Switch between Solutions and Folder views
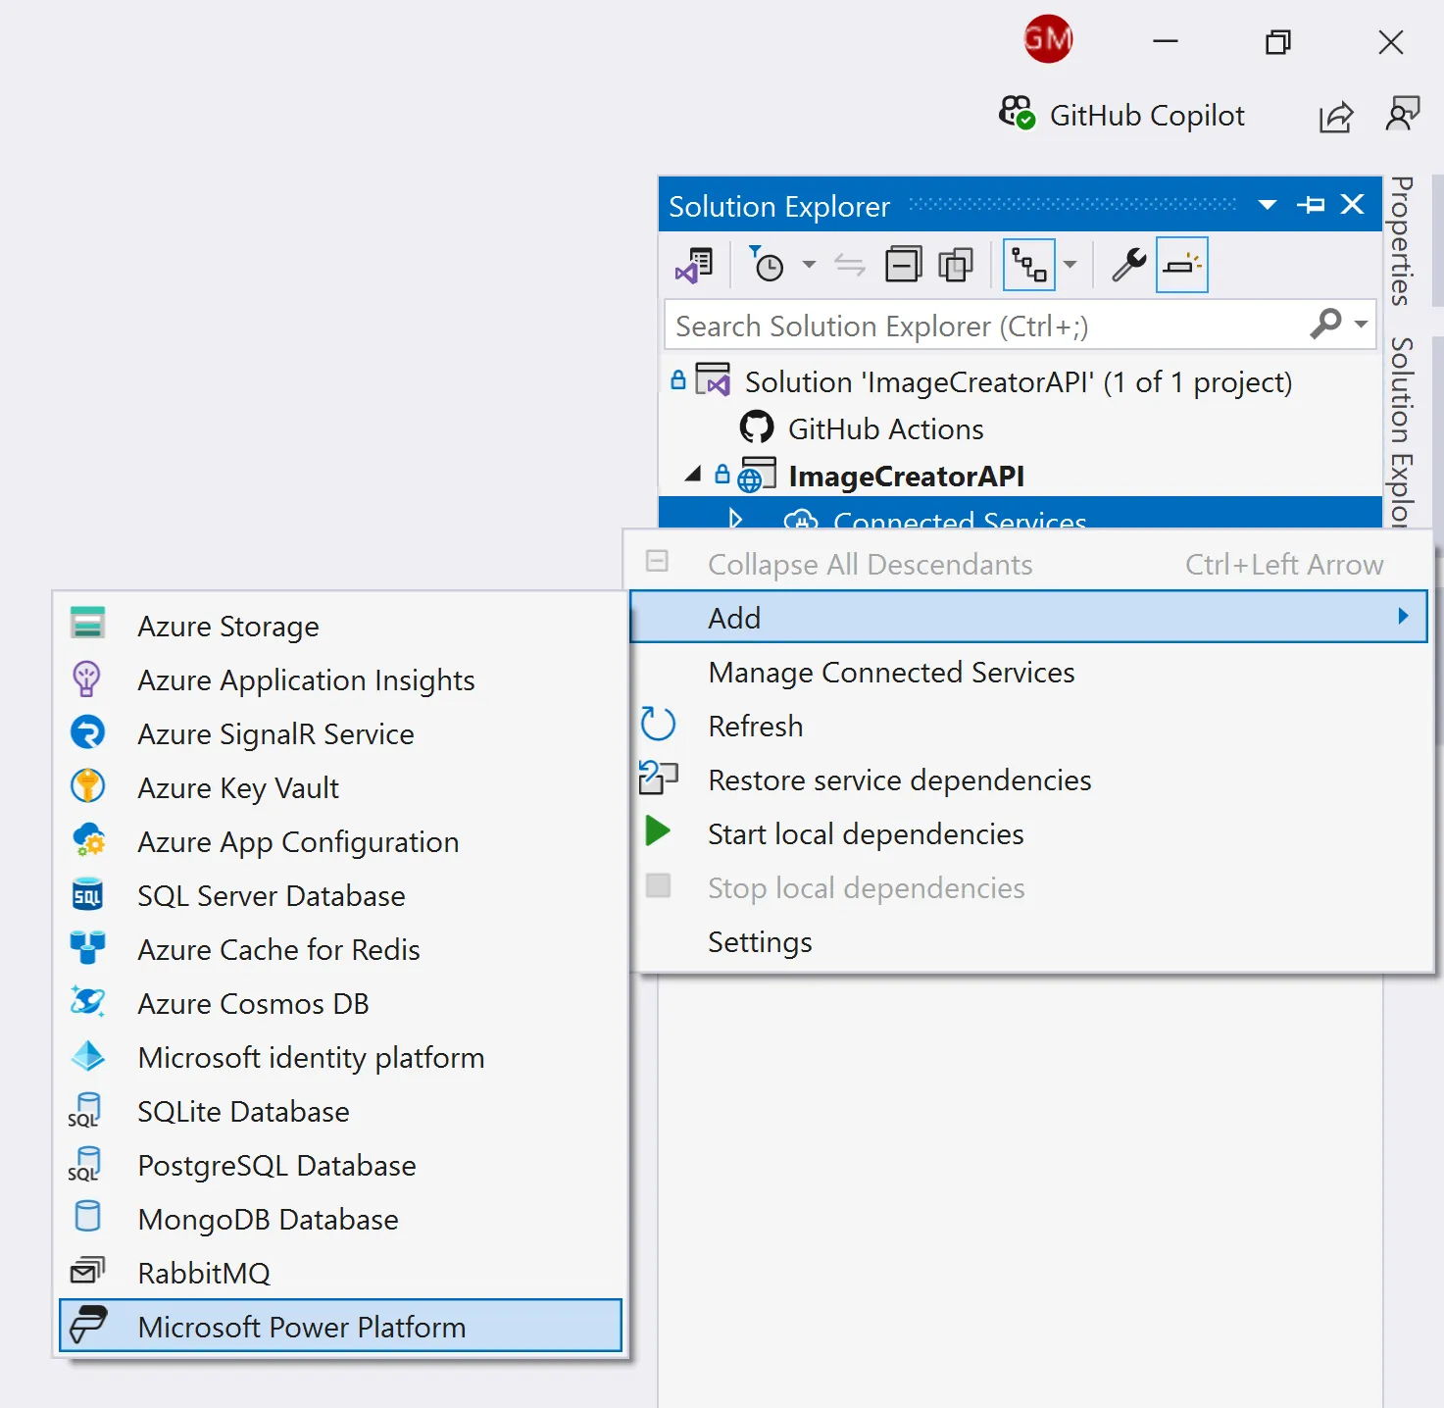 694,265
